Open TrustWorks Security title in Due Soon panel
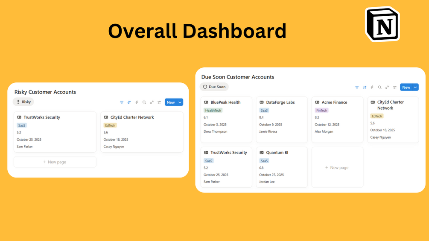The image size is (429, 241). click(229, 152)
